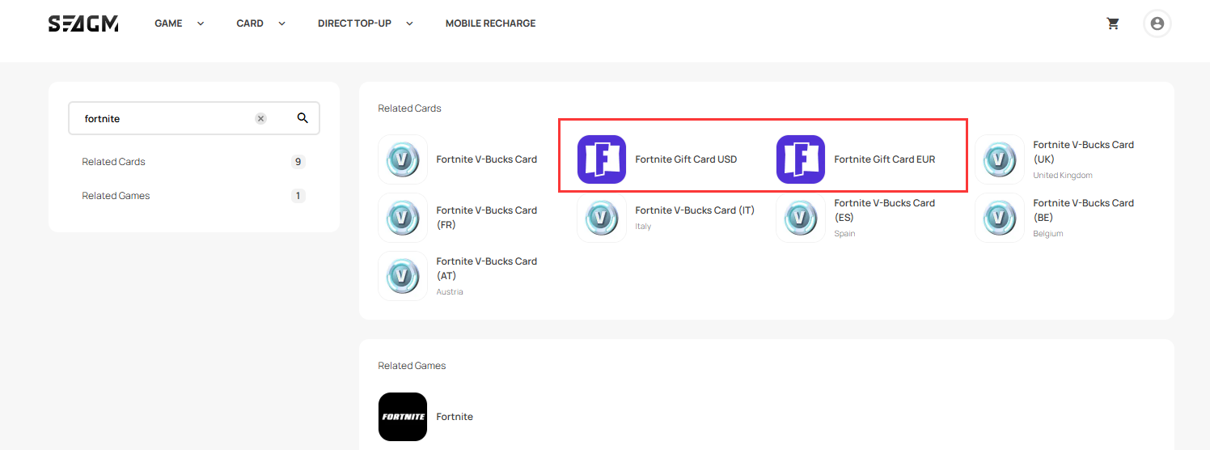Open Fortnite V-Bucks Card (IT) link
This screenshot has height=450, width=1210.
click(694, 210)
